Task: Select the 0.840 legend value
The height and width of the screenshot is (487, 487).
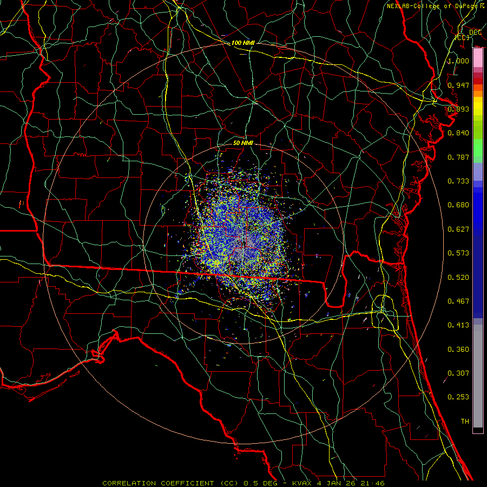Action: [458, 133]
